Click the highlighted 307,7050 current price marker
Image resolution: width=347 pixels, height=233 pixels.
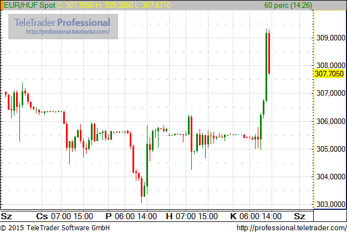click(329, 74)
